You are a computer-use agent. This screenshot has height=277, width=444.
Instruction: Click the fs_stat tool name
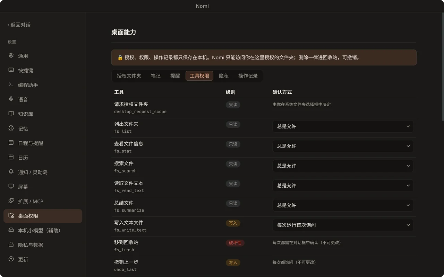pos(123,151)
